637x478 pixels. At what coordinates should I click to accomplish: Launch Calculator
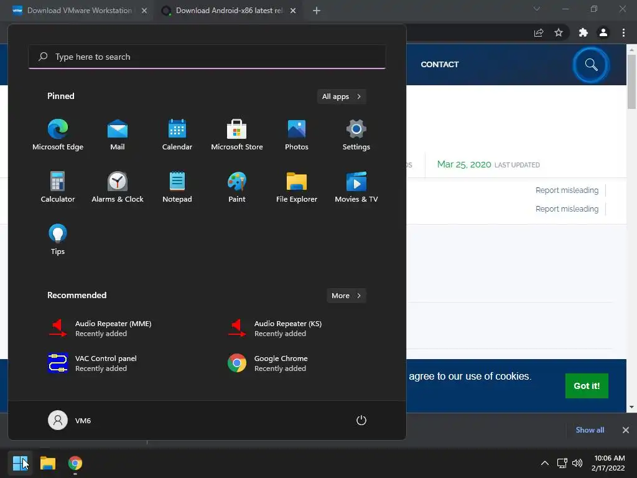[x=58, y=187]
